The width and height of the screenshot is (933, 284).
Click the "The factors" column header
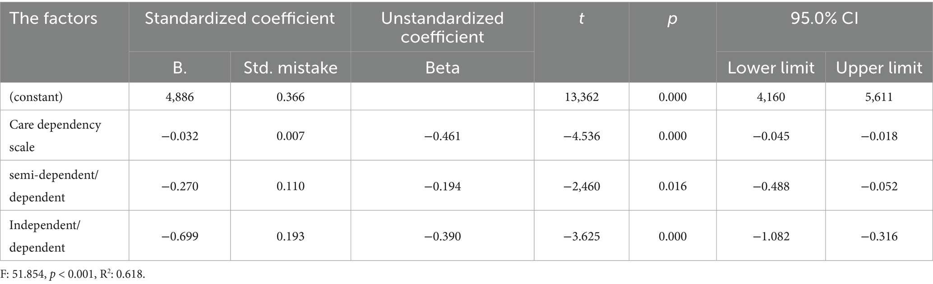point(53,18)
